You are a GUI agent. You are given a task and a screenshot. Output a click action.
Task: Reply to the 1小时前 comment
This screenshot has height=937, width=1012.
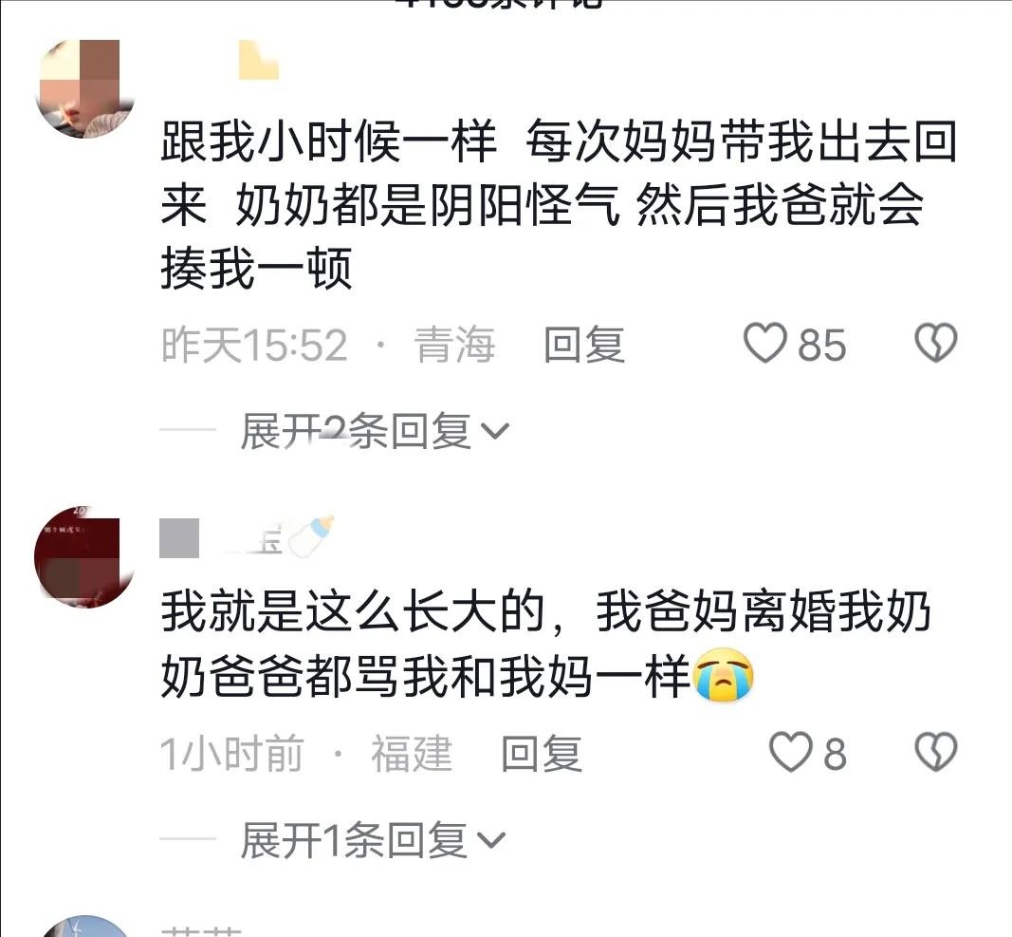point(543,754)
